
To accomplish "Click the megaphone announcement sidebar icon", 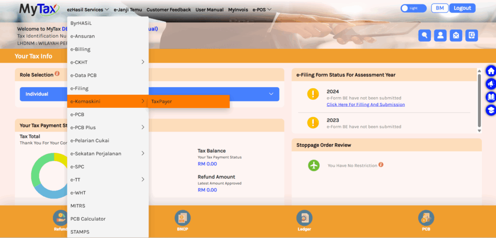I will (x=491, y=84).
